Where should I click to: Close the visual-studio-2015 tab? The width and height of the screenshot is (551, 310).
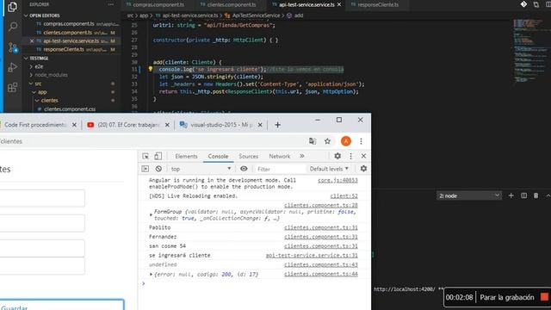(x=260, y=125)
